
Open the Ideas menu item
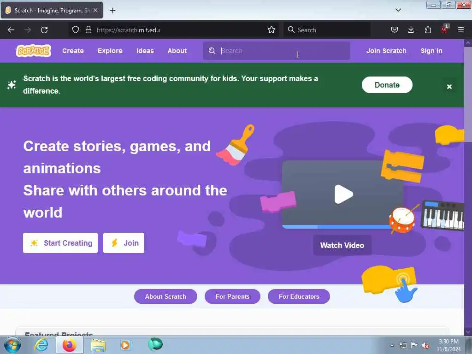pyautogui.click(x=145, y=51)
